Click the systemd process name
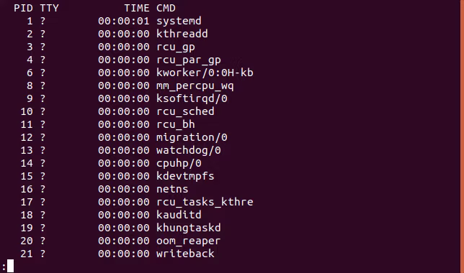 179,21
